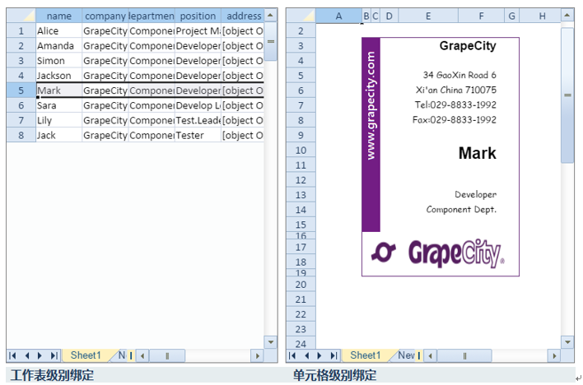The width and height of the screenshot is (583, 385).
Task: Select row 8 header in left spreadsheet
Action: point(21,135)
